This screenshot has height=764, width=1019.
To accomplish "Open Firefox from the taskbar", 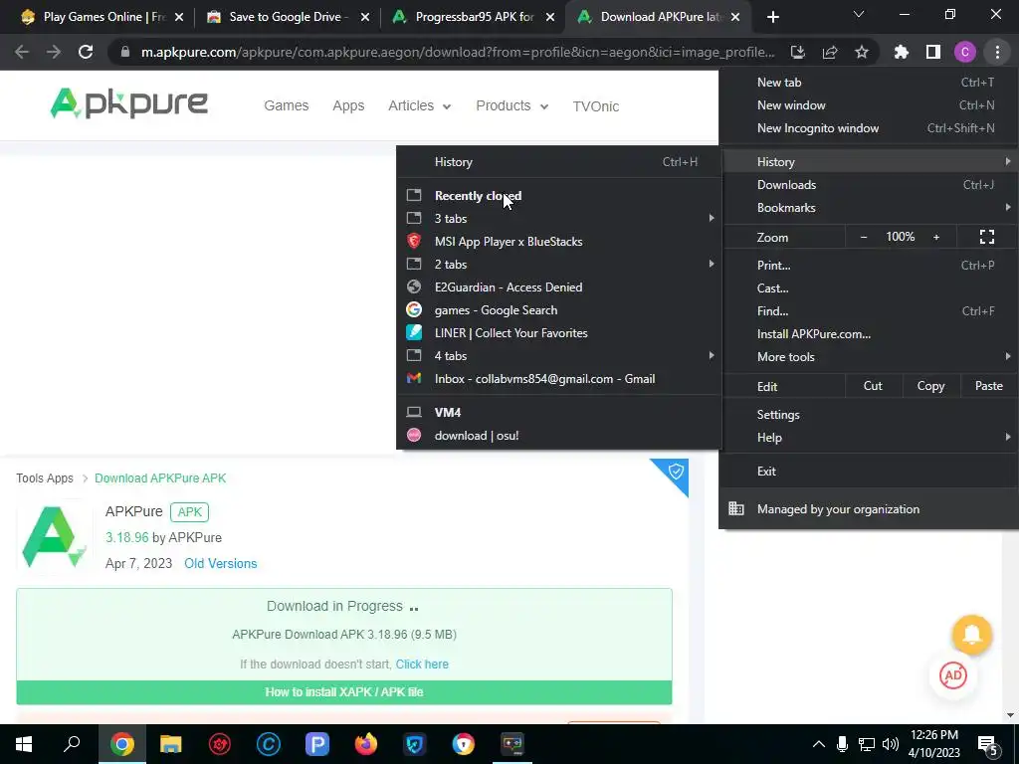I will pos(366,744).
